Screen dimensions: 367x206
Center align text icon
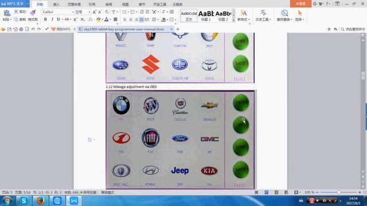pos(131,19)
